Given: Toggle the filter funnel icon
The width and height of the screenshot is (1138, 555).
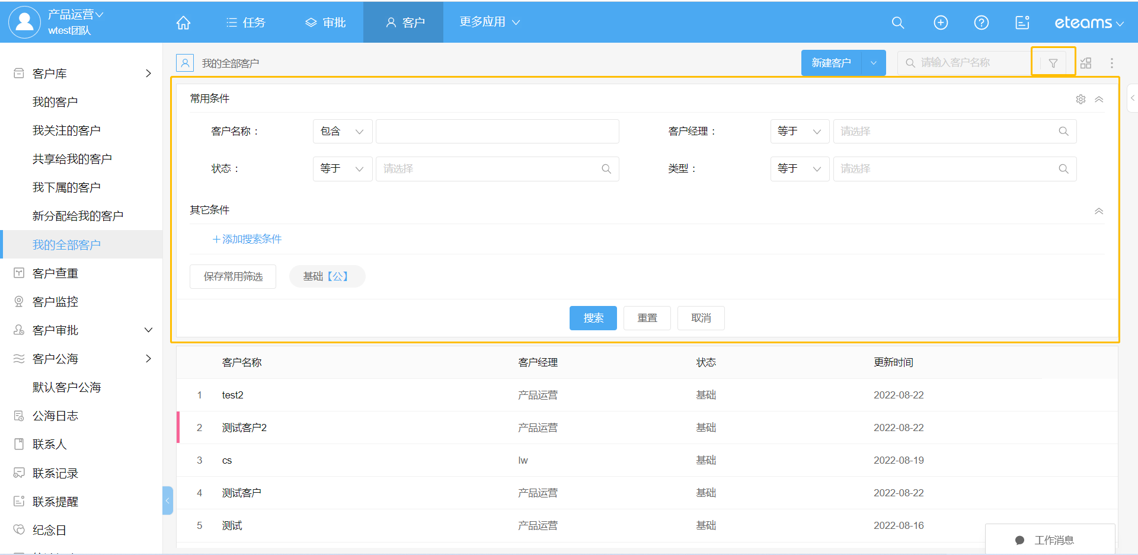Looking at the screenshot, I should point(1053,63).
